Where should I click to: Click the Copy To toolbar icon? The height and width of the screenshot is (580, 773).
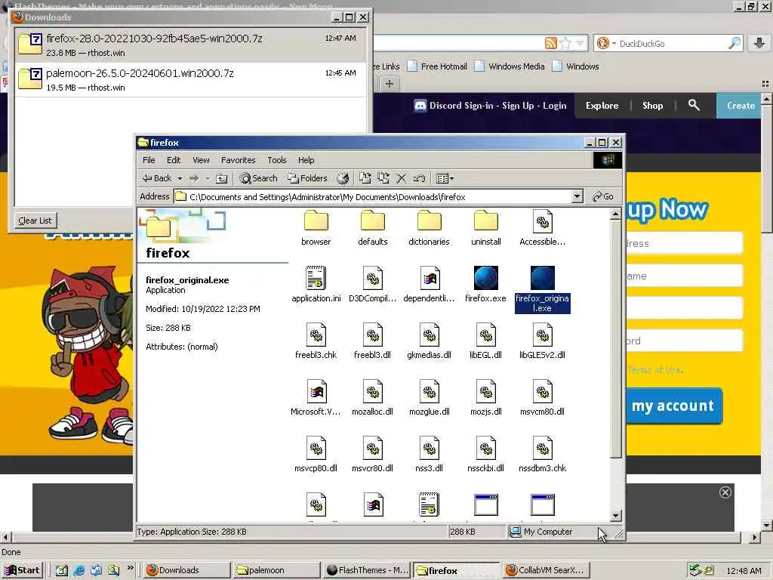click(383, 178)
